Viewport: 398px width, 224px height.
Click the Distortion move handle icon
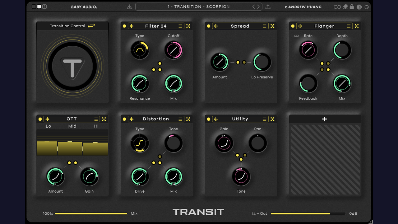[x=132, y=119]
